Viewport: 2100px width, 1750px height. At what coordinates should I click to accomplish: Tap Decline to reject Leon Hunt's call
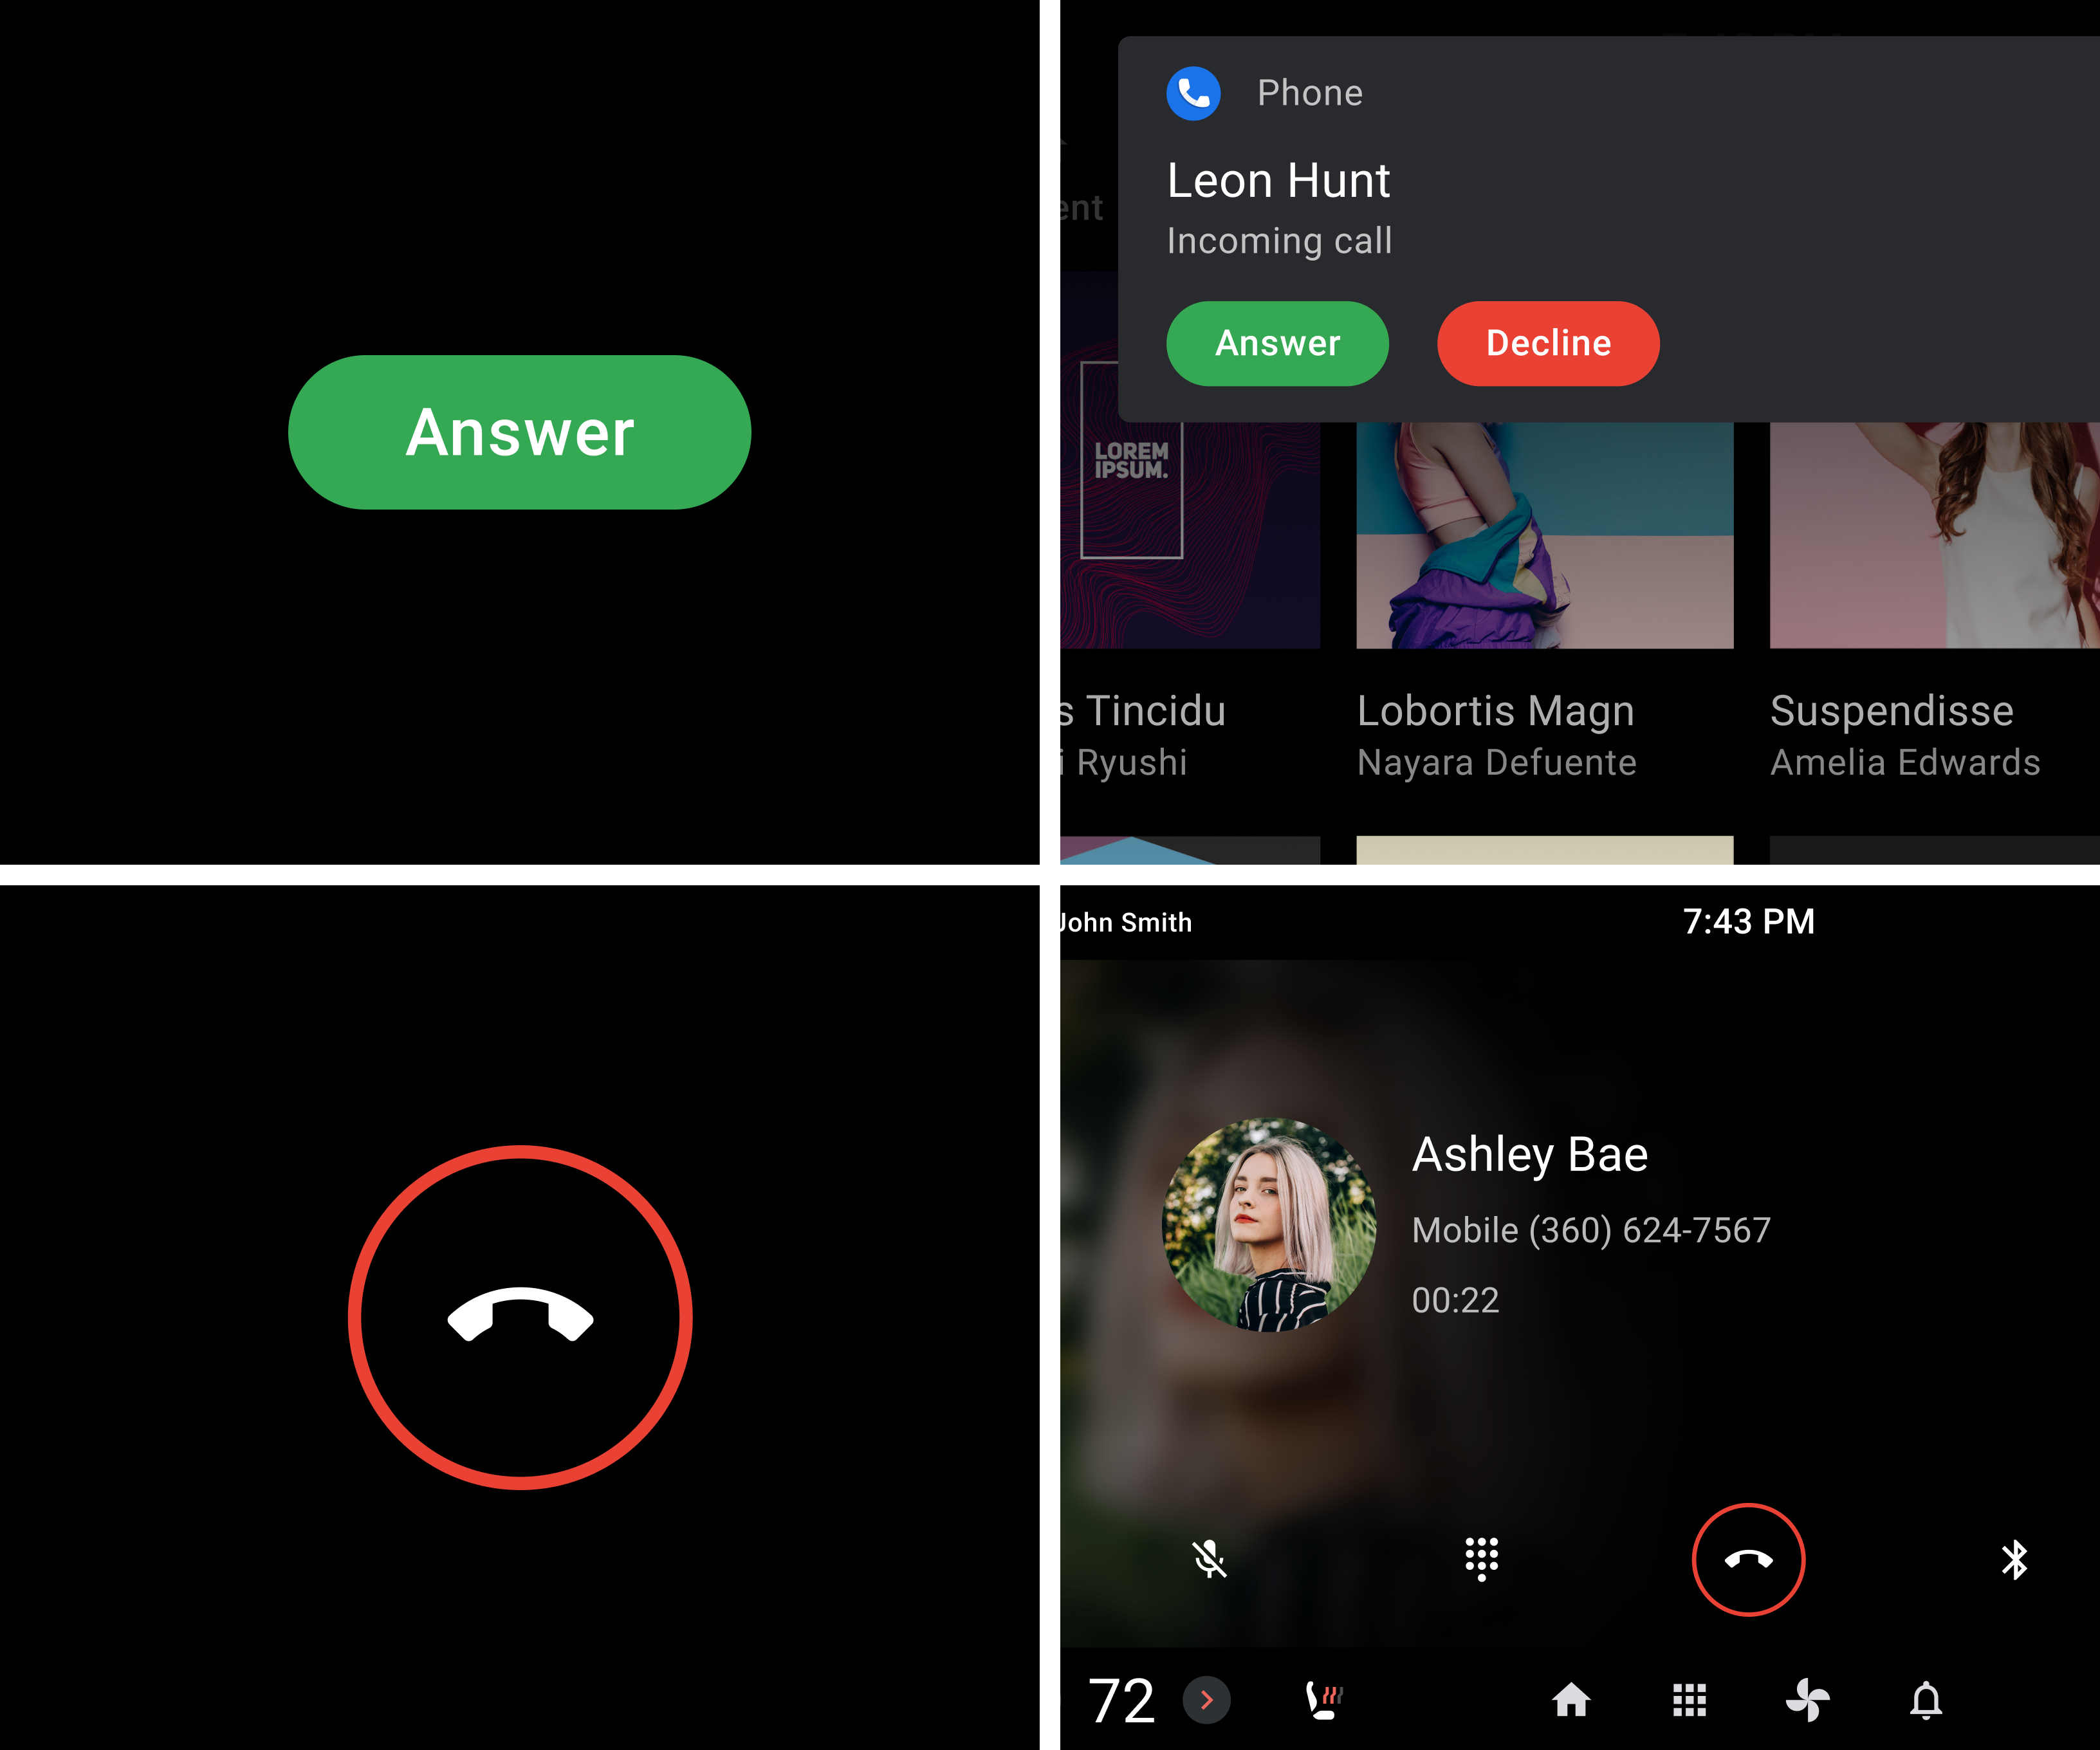(1549, 342)
